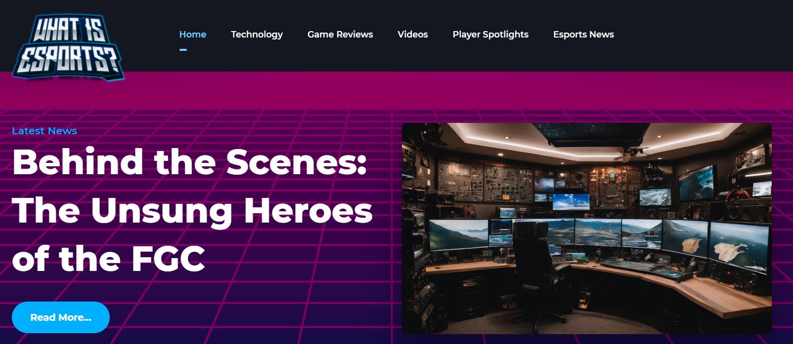Go to the Home page
793x344 pixels.
(x=193, y=35)
